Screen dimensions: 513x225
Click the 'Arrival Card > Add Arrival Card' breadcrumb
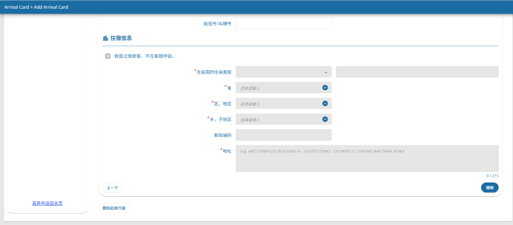36,7
